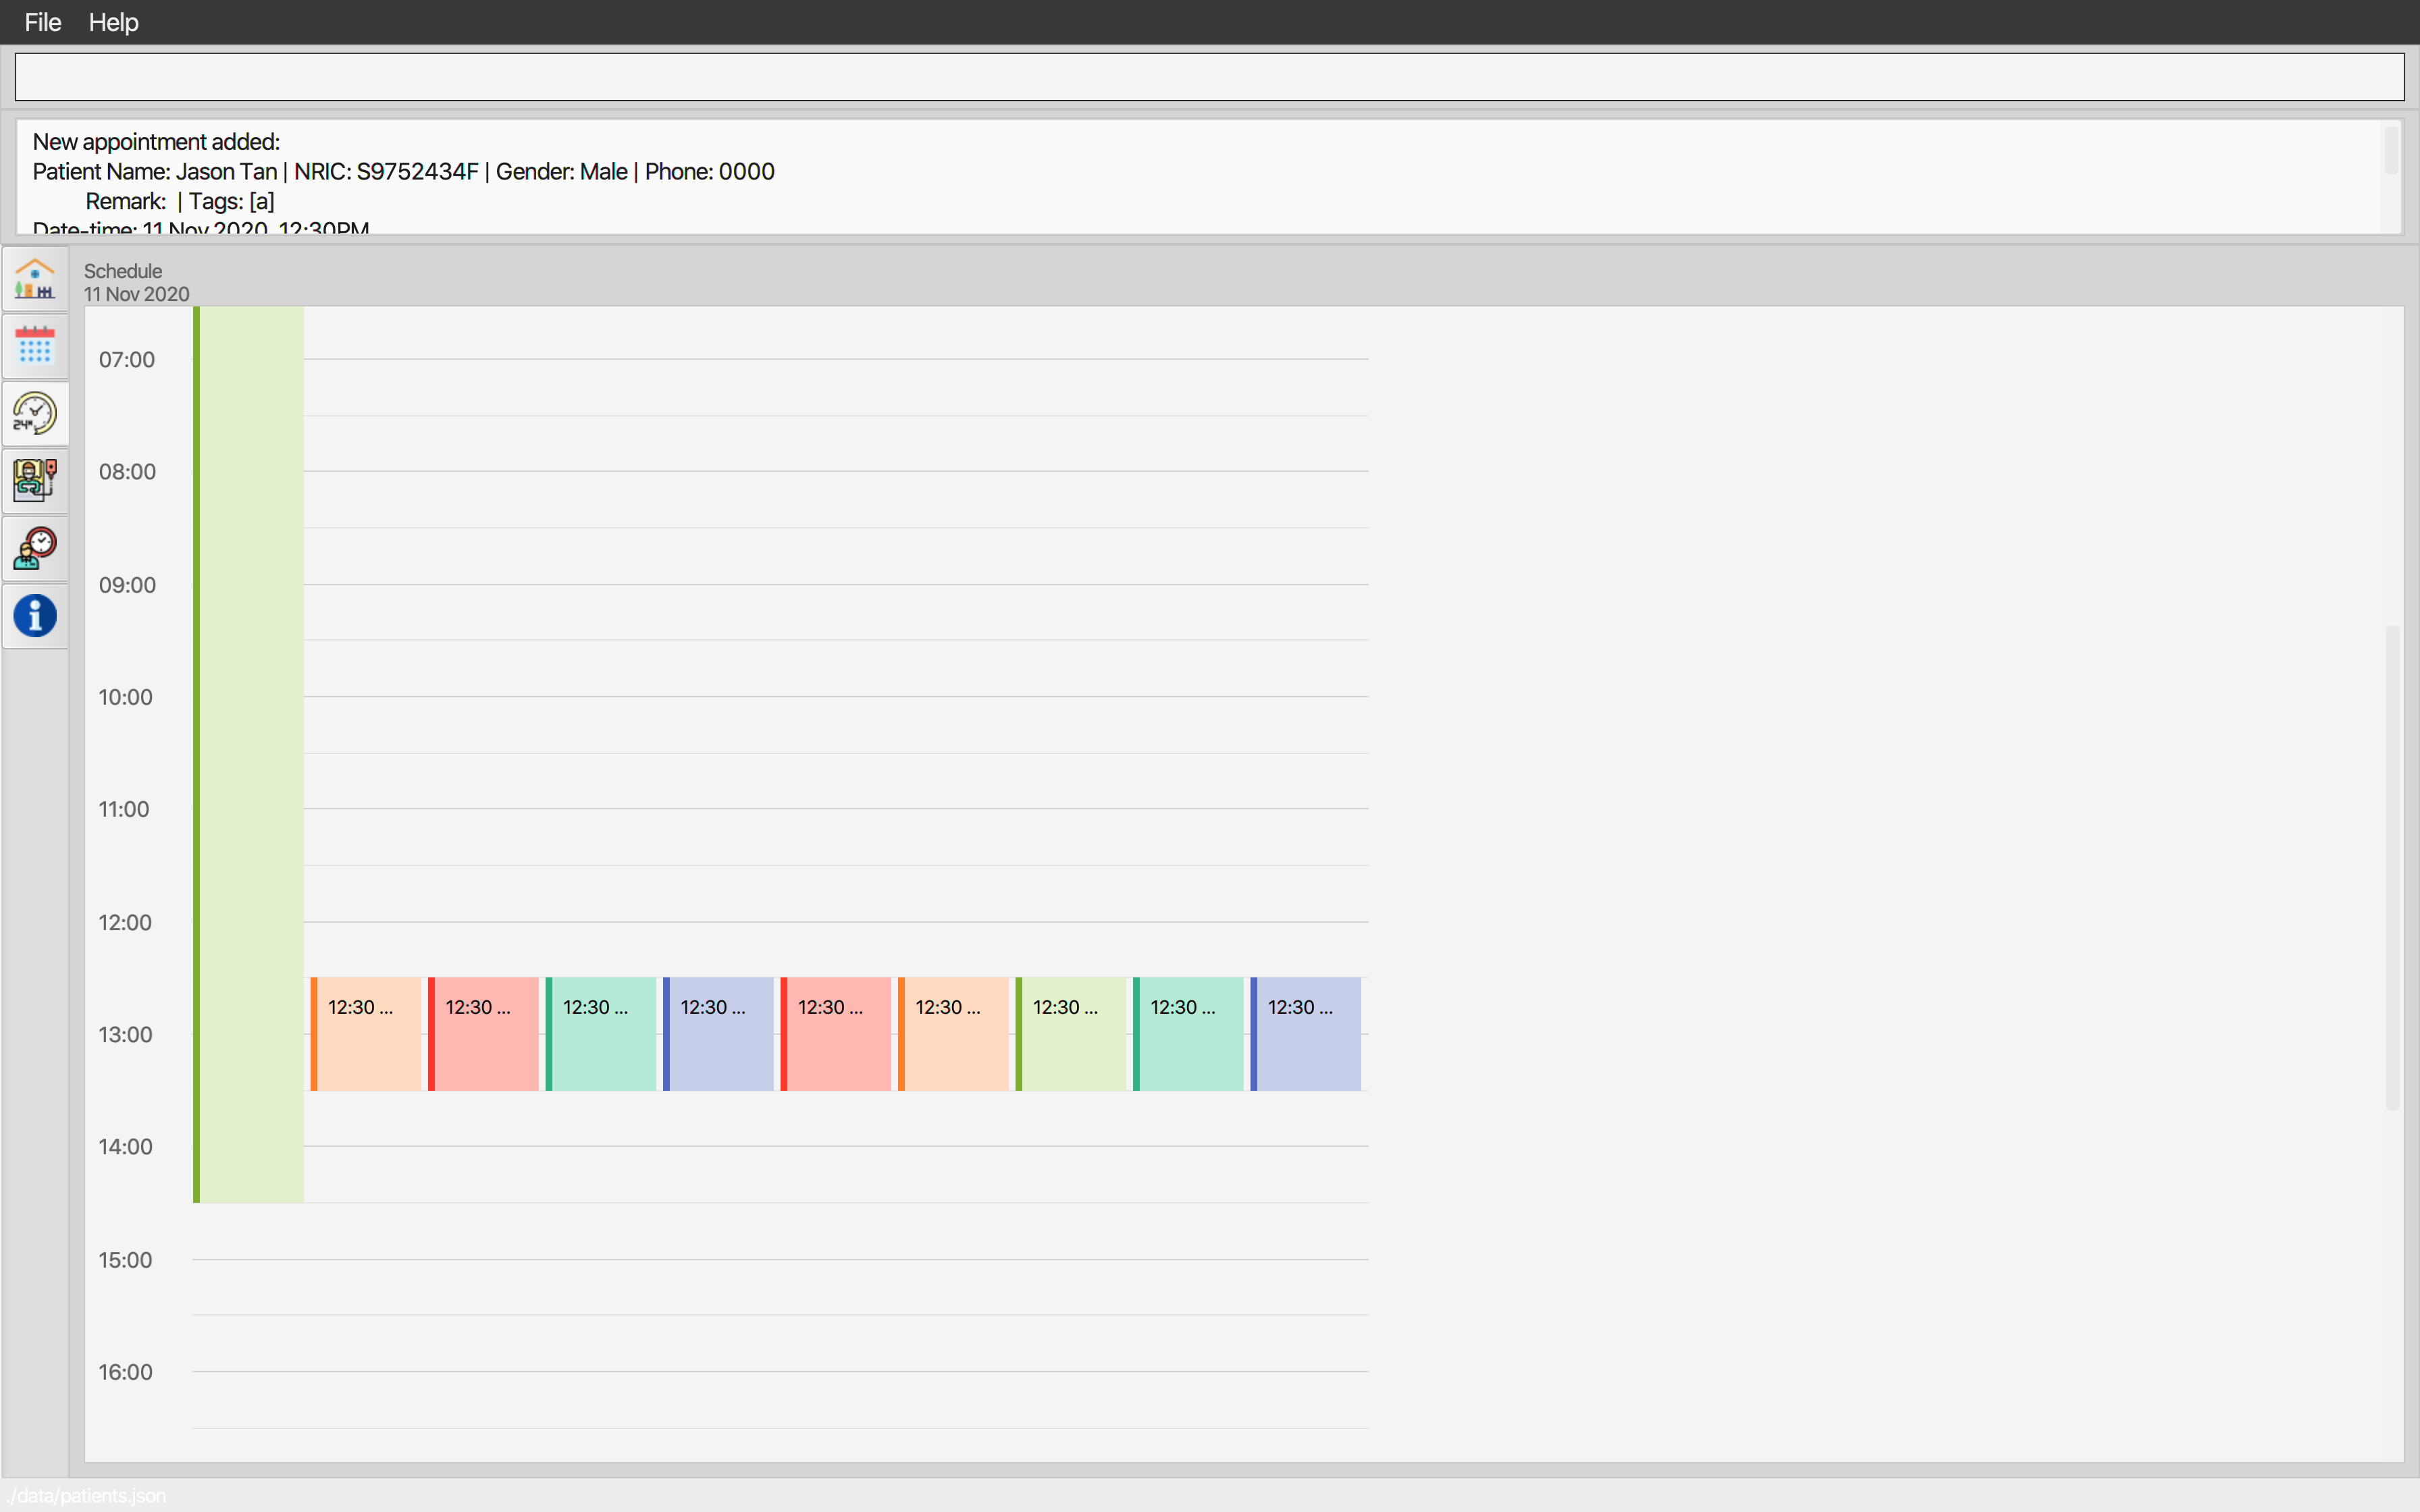Image resolution: width=2420 pixels, height=1512 pixels.
Task: Click the 13:00 time label
Action: (125, 1034)
